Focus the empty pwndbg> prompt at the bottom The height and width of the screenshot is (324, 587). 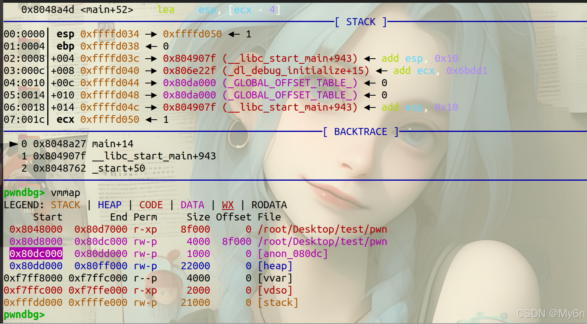24,315
